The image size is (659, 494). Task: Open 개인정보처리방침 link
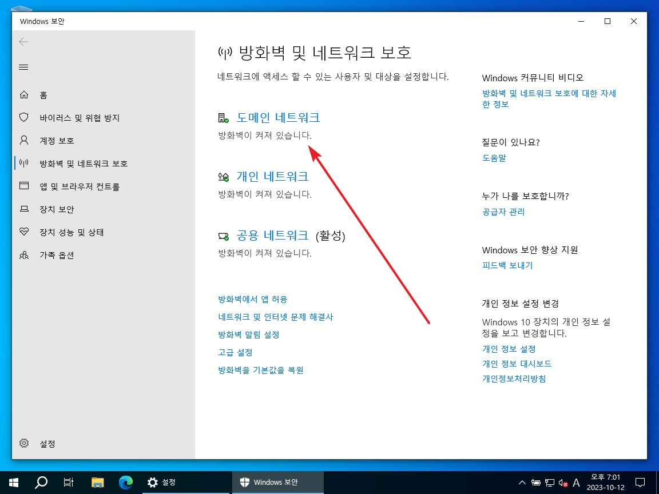(514, 379)
